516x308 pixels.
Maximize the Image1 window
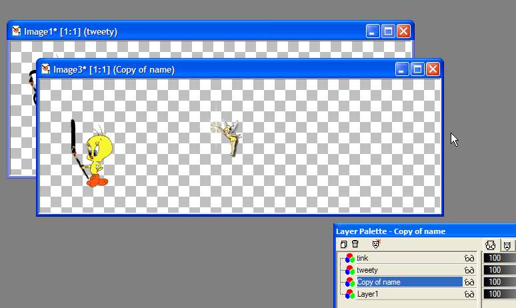(x=388, y=31)
